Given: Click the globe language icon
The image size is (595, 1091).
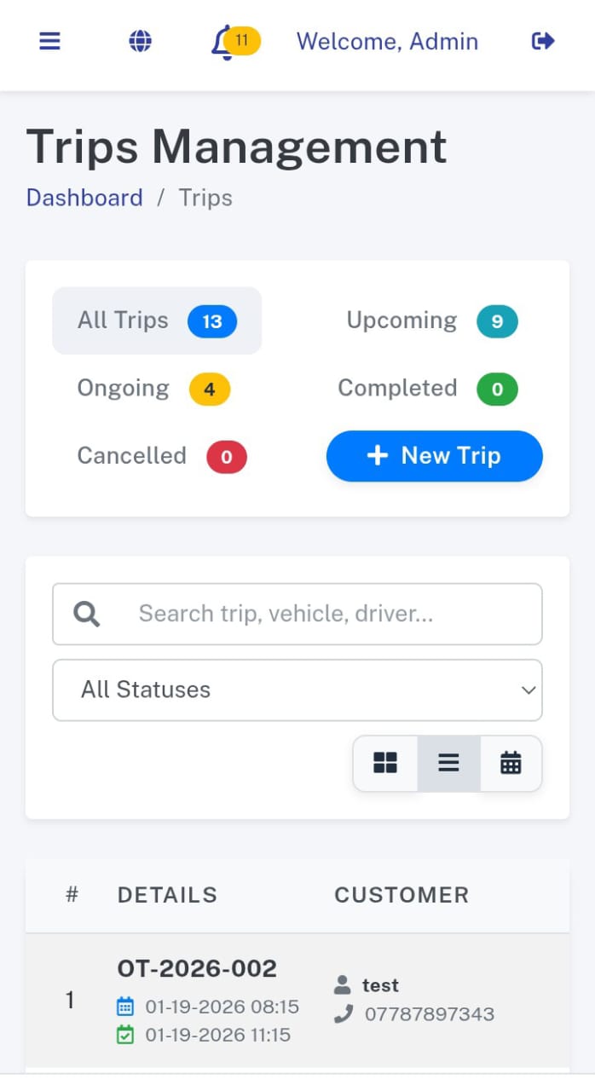Looking at the screenshot, I should coord(140,41).
